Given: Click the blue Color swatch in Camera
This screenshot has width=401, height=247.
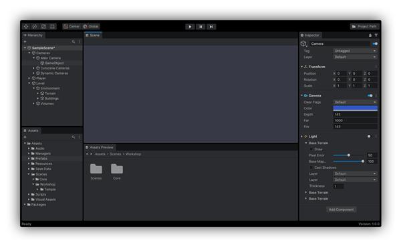Looking at the screenshot, I should coord(356,108).
